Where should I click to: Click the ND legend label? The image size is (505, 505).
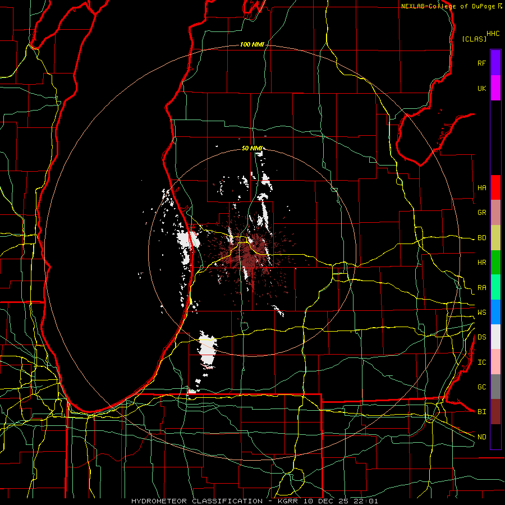point(481,437)
